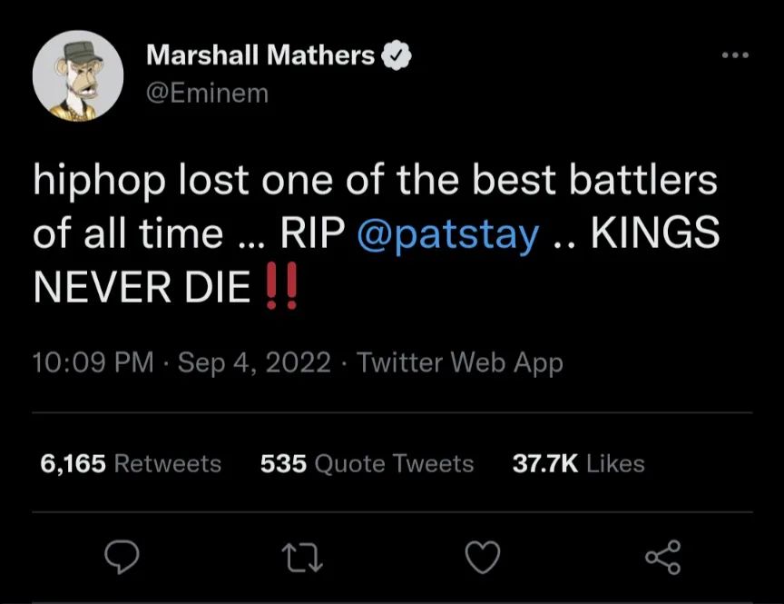Open the three-dot more options menu
784x604 pixels.
point(735,56)
